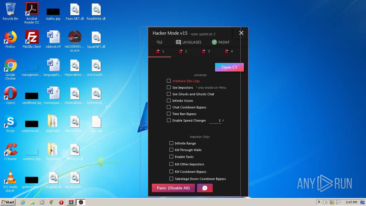The height and width of the screenshot is (206, 366).
Task: Select the Opera desktop shortcut
Action: point(10,96)
